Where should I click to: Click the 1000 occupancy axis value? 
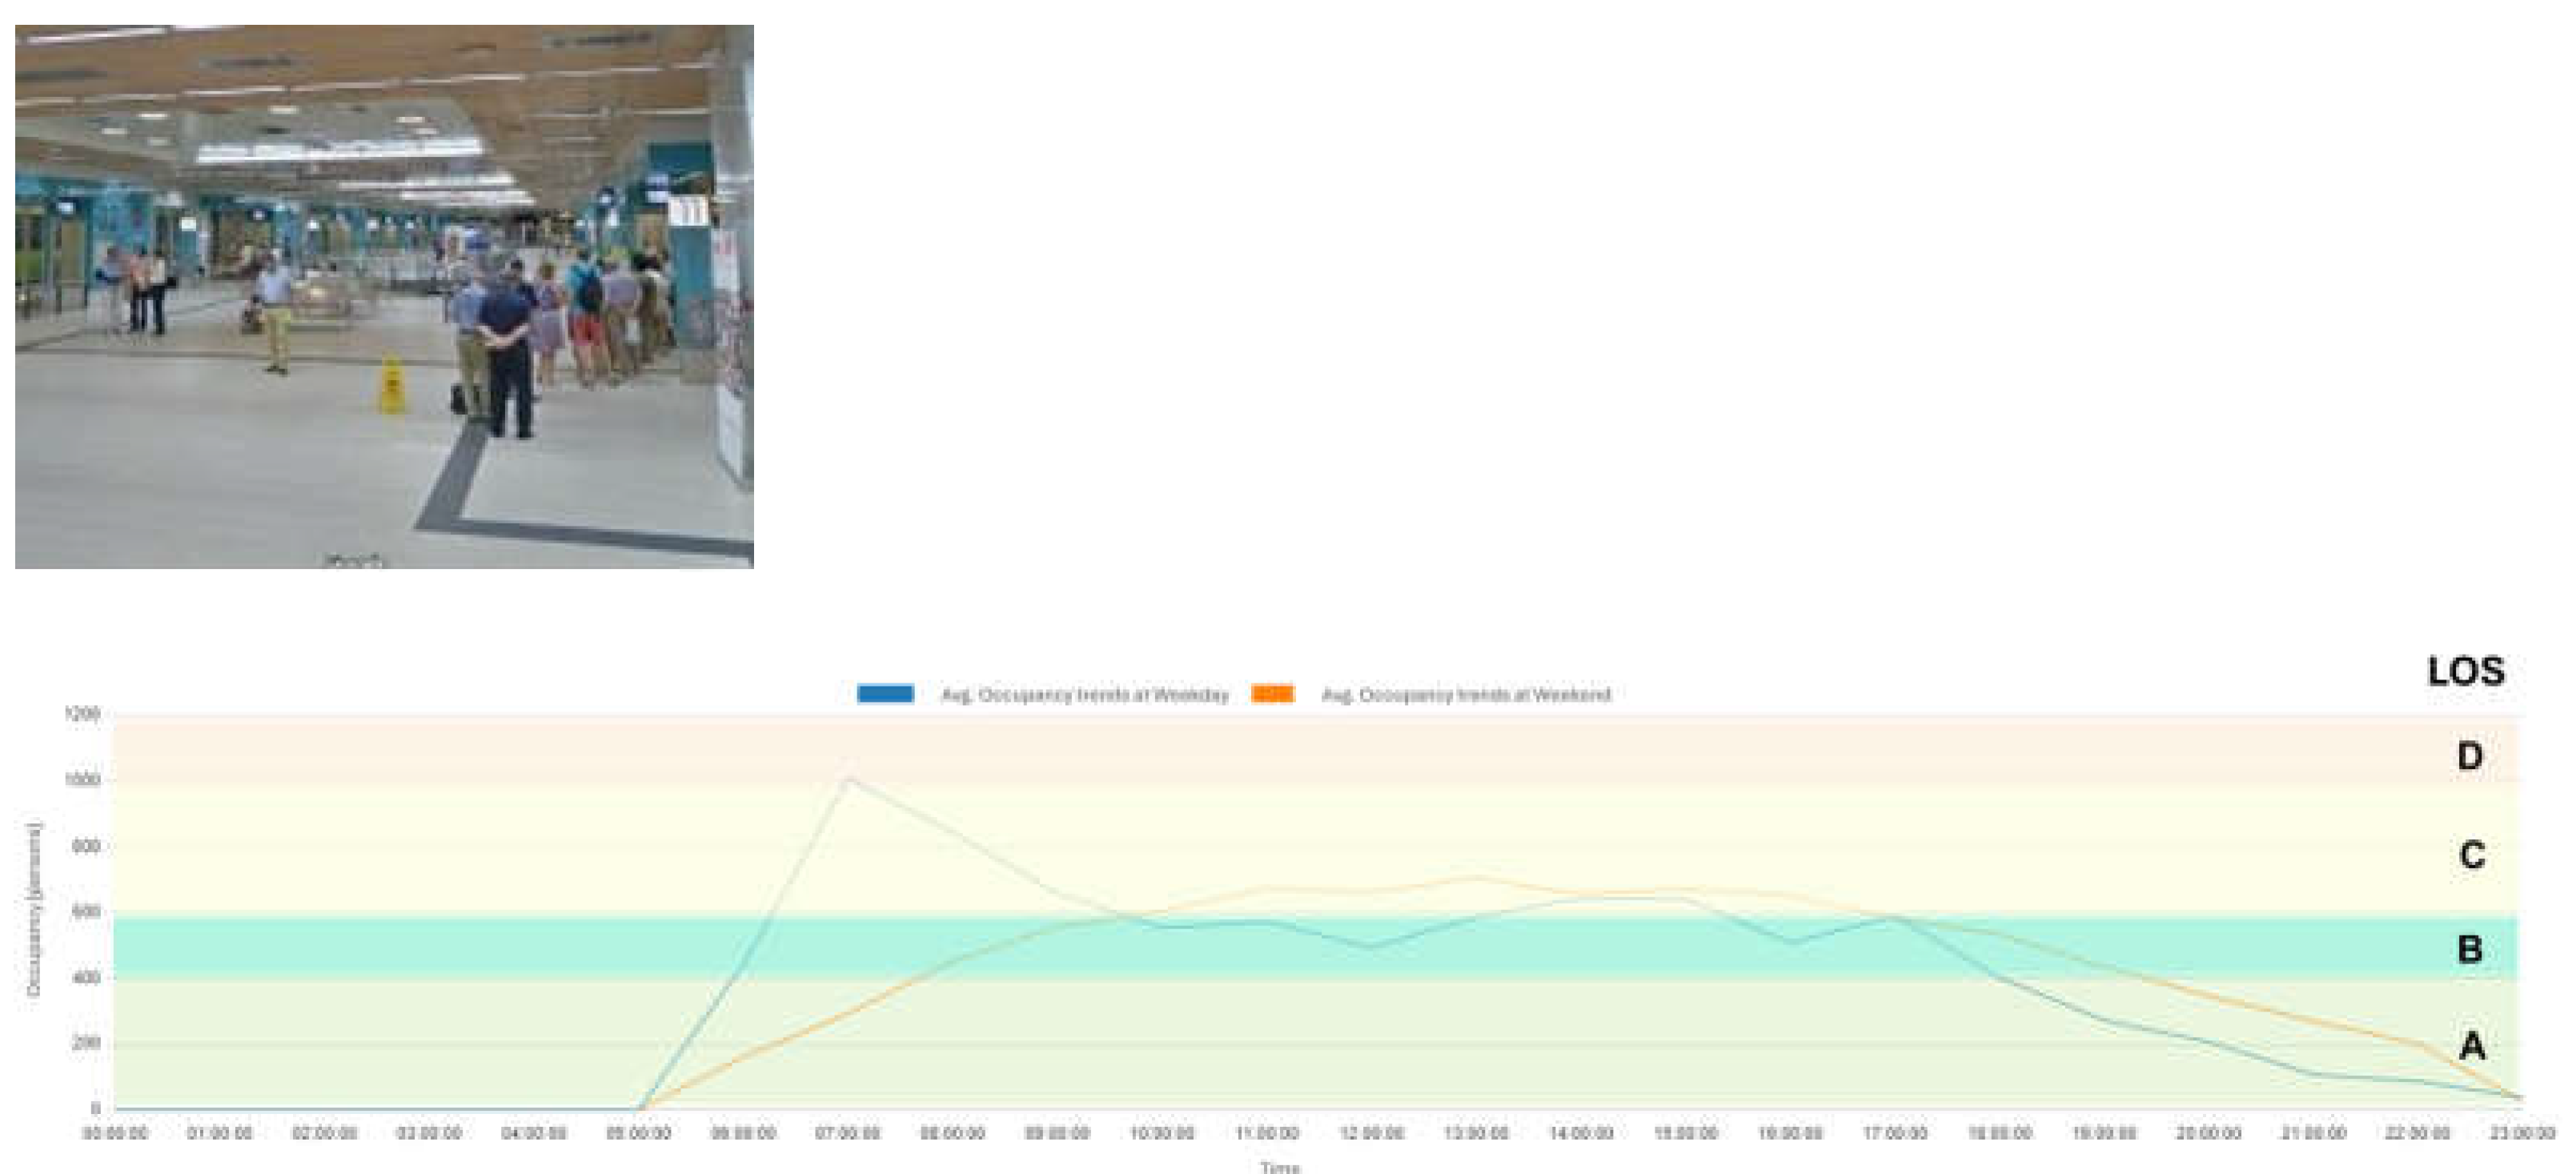pyautogui.click(x=83, y=780)
